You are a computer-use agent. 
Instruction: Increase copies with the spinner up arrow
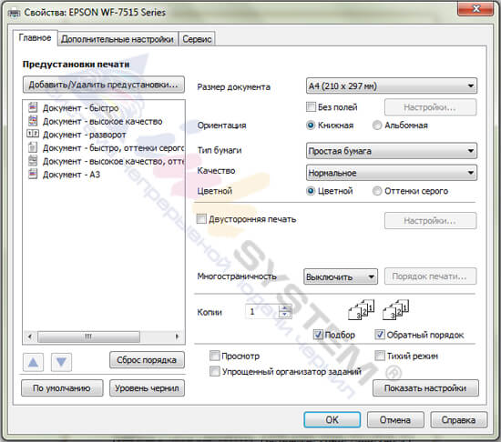coord(284,307)
